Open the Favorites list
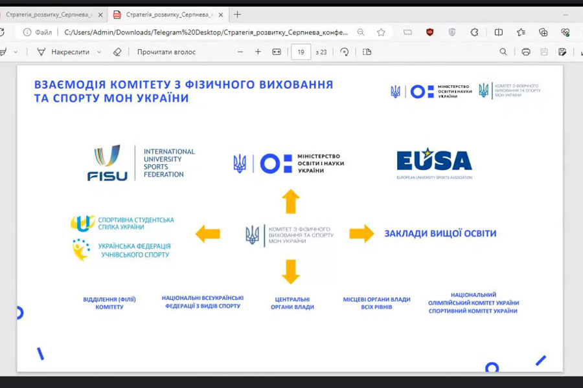 click(x=521, y=32)
